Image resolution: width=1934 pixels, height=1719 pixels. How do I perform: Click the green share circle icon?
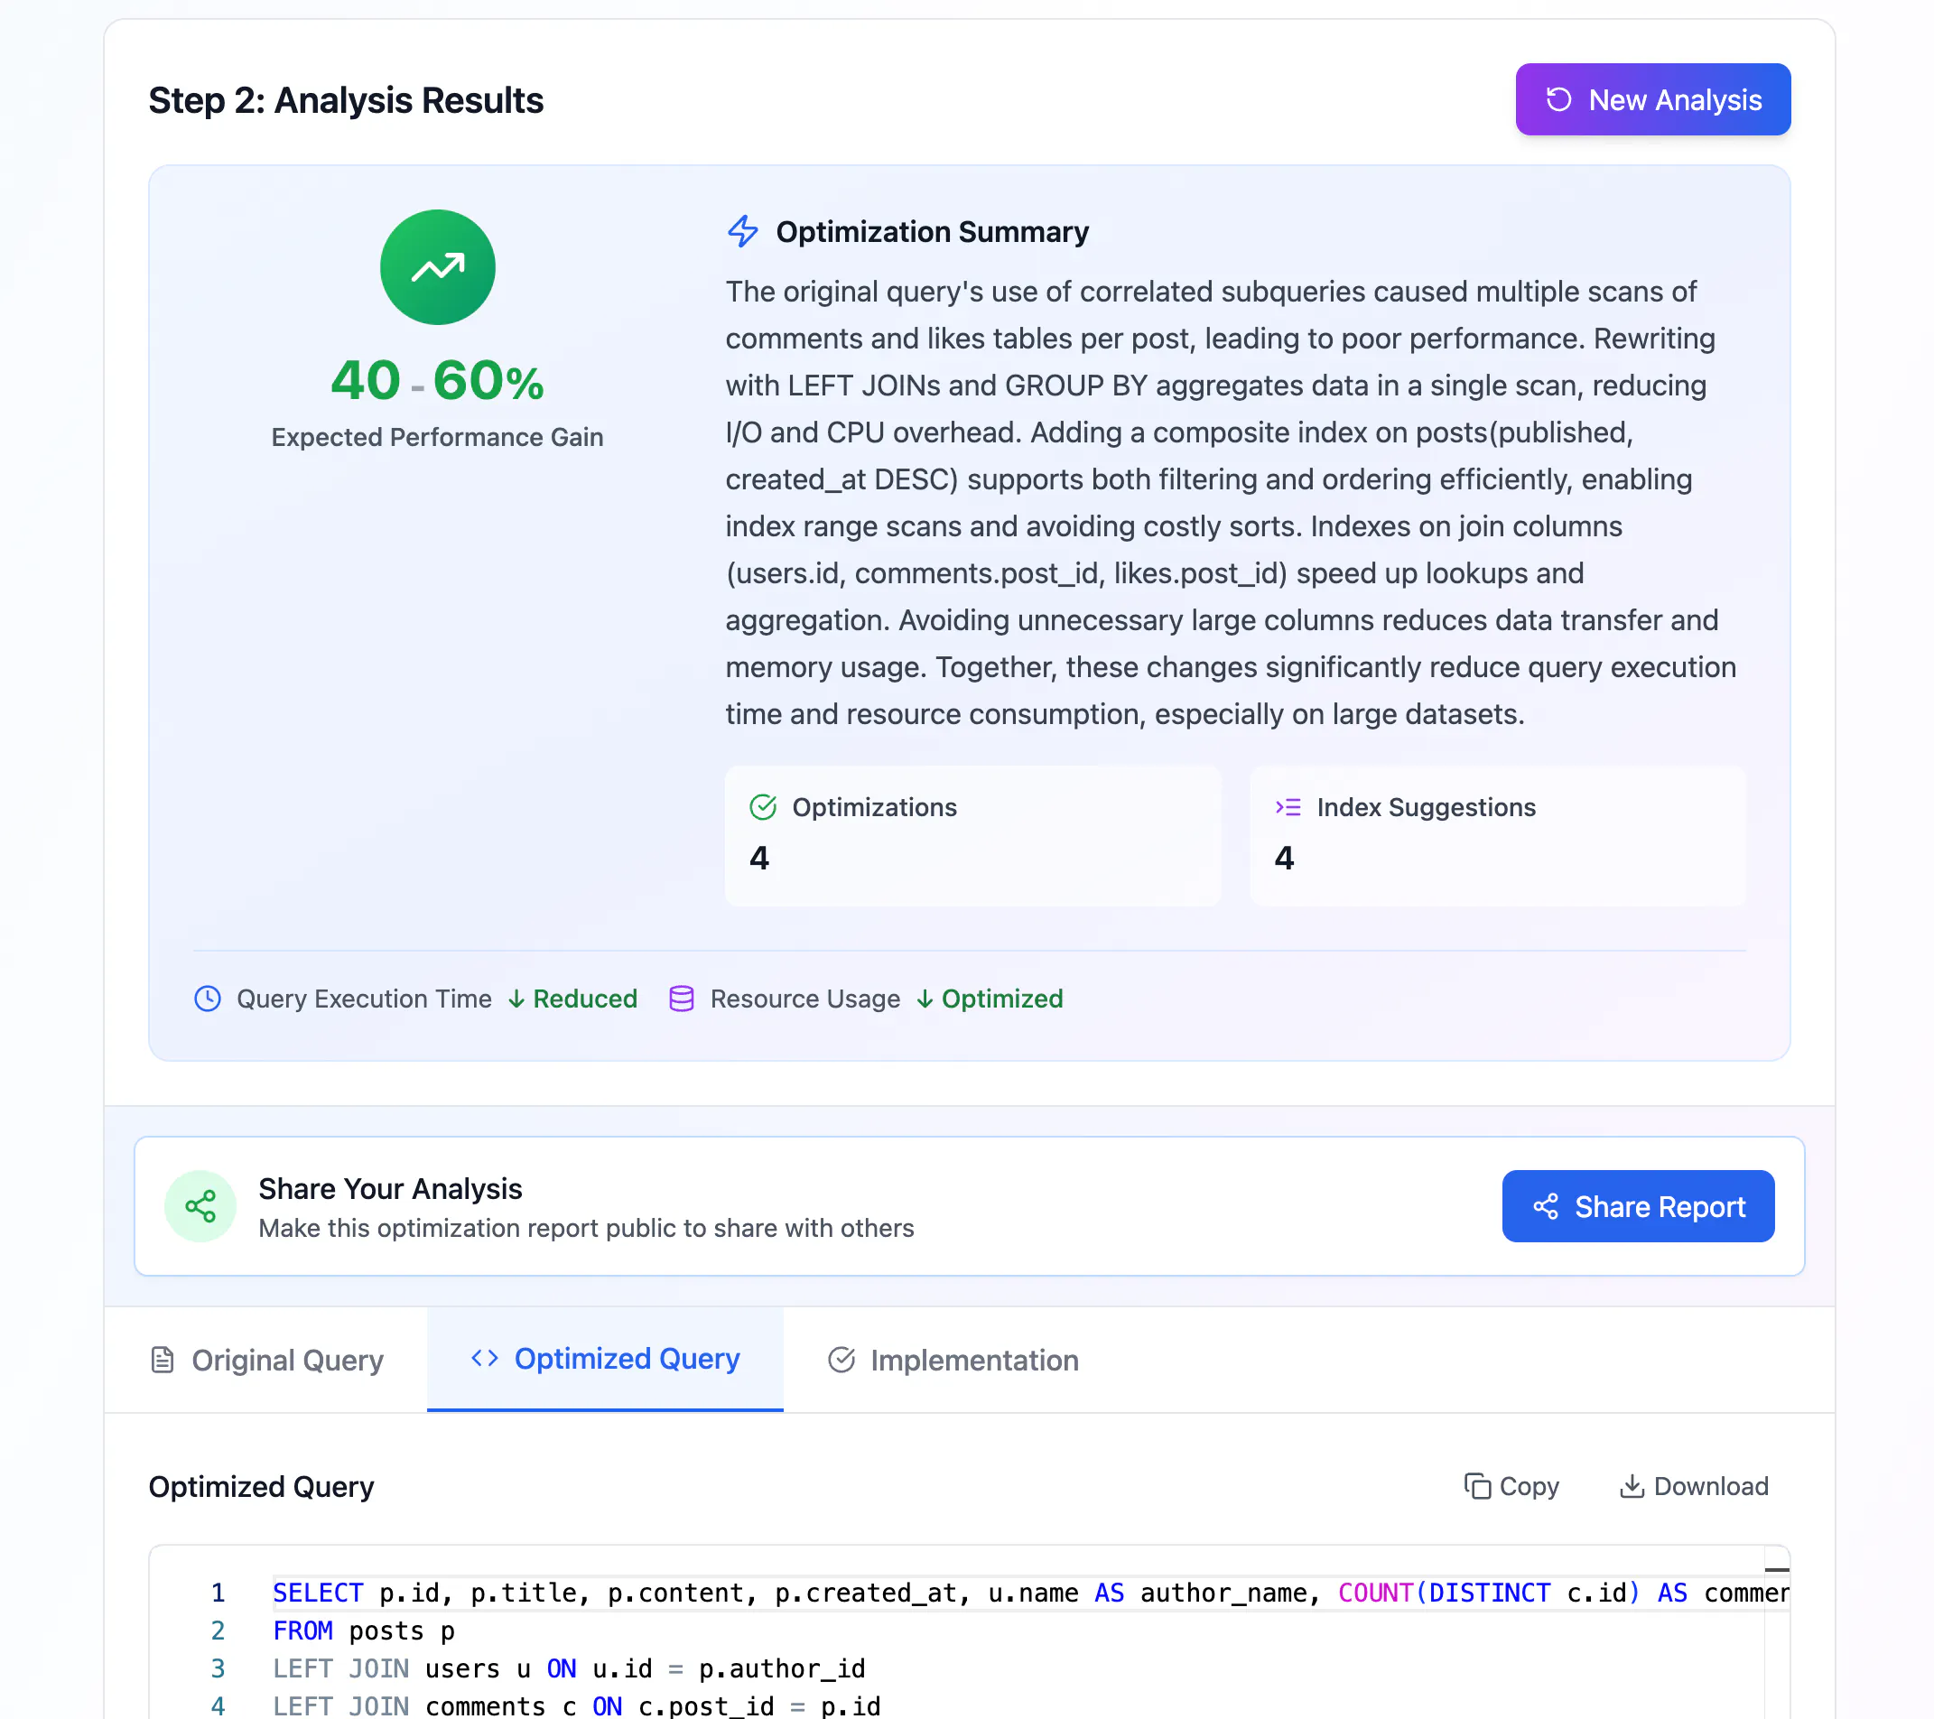[x=200, y=1206]
